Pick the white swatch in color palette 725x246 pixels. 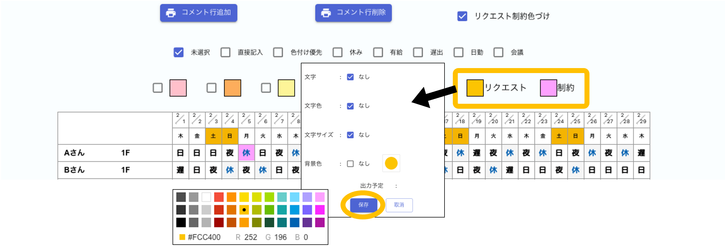point(206,197)
